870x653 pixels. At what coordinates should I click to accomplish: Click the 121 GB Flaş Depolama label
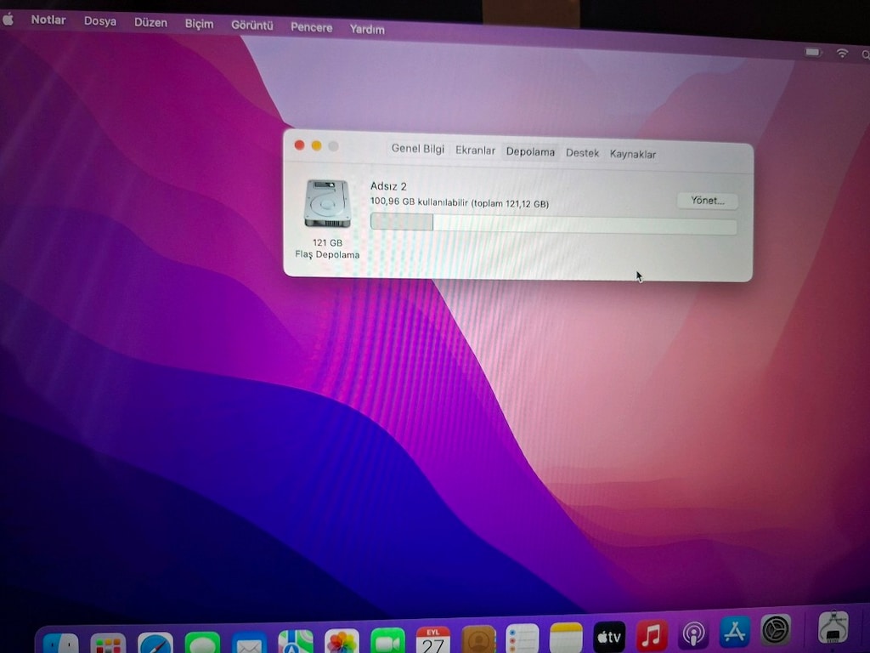[x=327, y=249]
